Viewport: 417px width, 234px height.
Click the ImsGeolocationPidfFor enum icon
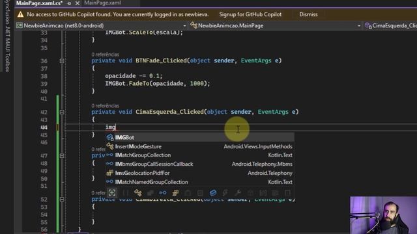click(x=110, y=173)
